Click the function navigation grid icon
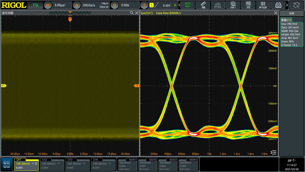This screenshot has width=305, height=172. [x=7, y=164]
